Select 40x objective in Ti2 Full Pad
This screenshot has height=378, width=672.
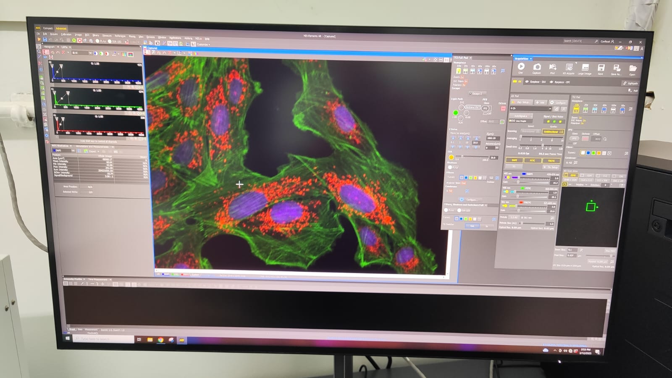pyautogui.click(x=472, y=71)
